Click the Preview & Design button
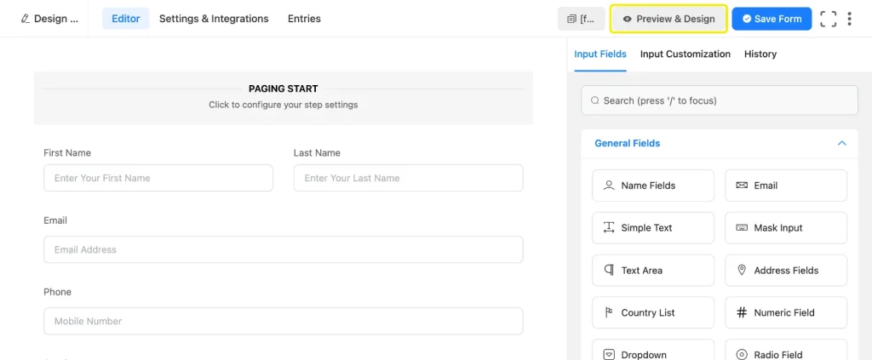The height and width of the screenshot is (360, 872). pyautogui.click(x=668, y=19)
